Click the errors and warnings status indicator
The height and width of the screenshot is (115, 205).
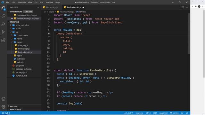[6, 113]
